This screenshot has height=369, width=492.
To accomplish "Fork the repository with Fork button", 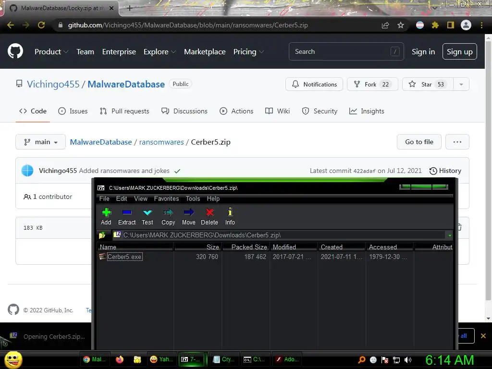I will click(372, 84).
